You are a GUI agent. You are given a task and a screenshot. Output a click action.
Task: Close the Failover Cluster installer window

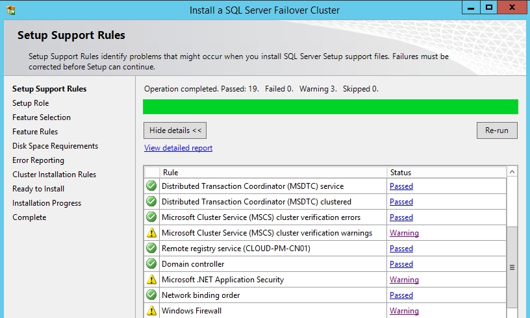(512, 7)
